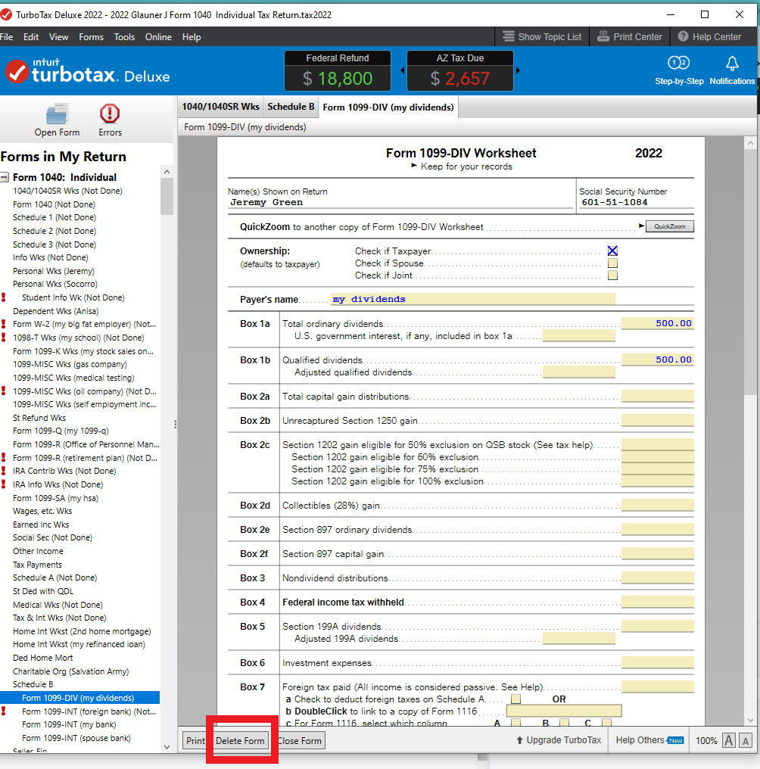Click the 100% zoom level indicator
Screen dimensions: 760x769
(x=706, y=740)
